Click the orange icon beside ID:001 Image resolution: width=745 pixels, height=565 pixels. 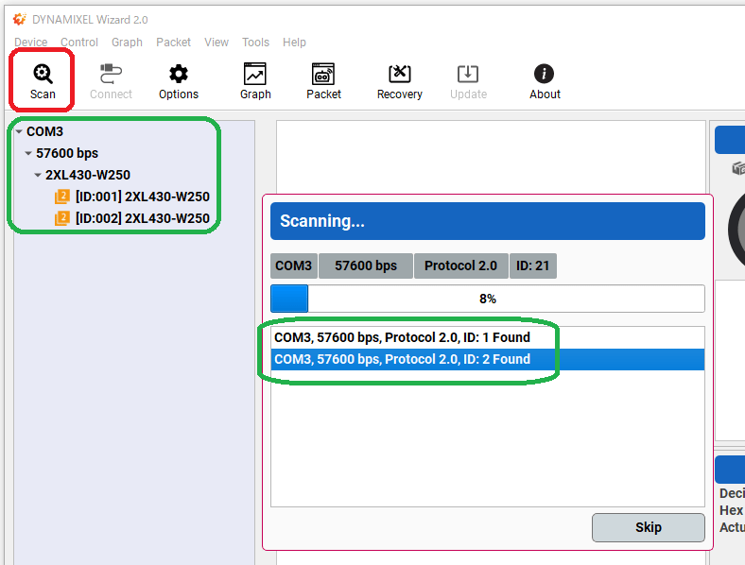click(x=62, y=197)
